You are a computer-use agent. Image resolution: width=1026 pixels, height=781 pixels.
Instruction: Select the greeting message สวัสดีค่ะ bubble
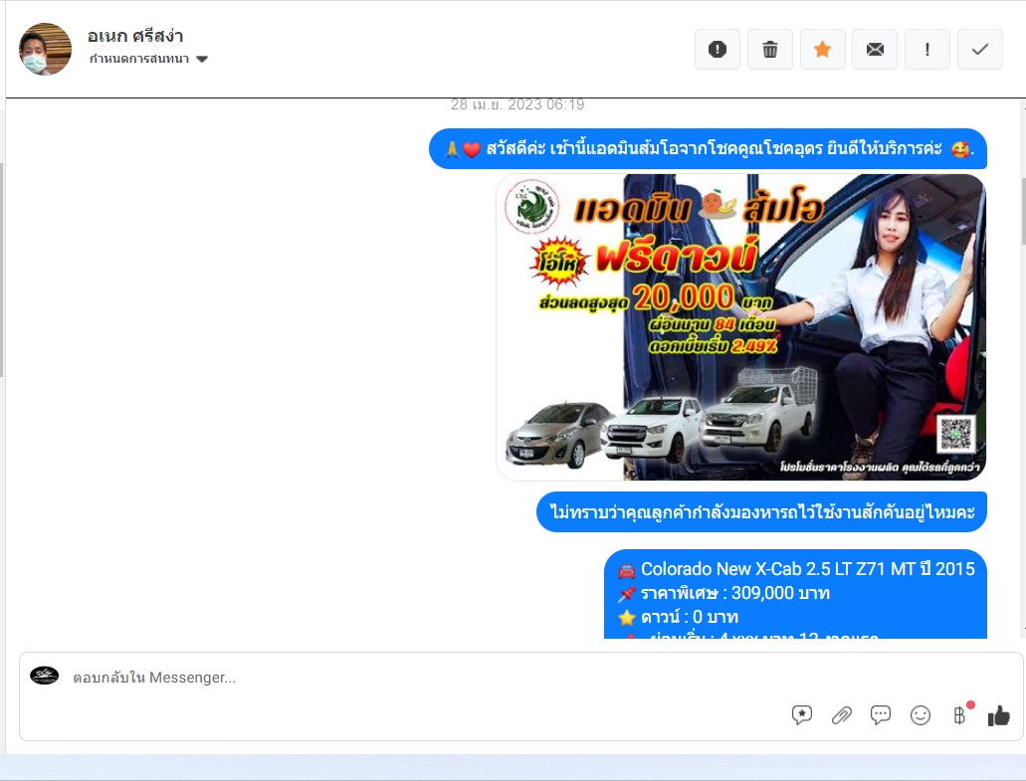708,149
